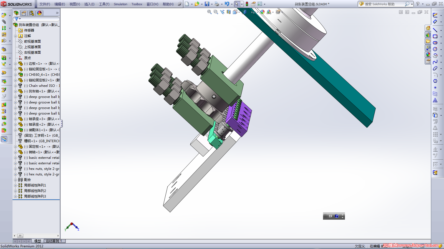Save the assembly with the floppy icon
Screen dimensions: 444x249
(x=207, y=4)
